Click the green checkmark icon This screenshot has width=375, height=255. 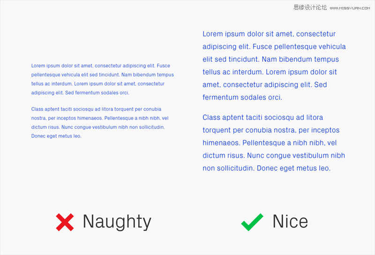pos(252,222)
